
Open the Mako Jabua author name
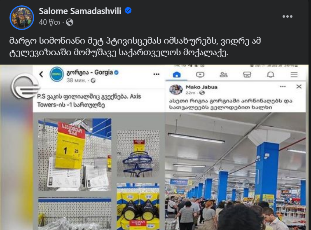pos(201,87)
